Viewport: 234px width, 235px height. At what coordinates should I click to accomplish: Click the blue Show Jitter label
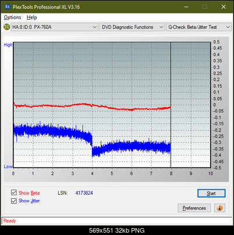click(x=29, y=201)
